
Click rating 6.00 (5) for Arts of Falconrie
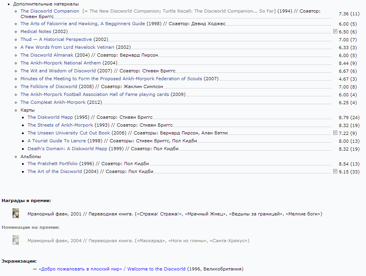click(348, 24)
